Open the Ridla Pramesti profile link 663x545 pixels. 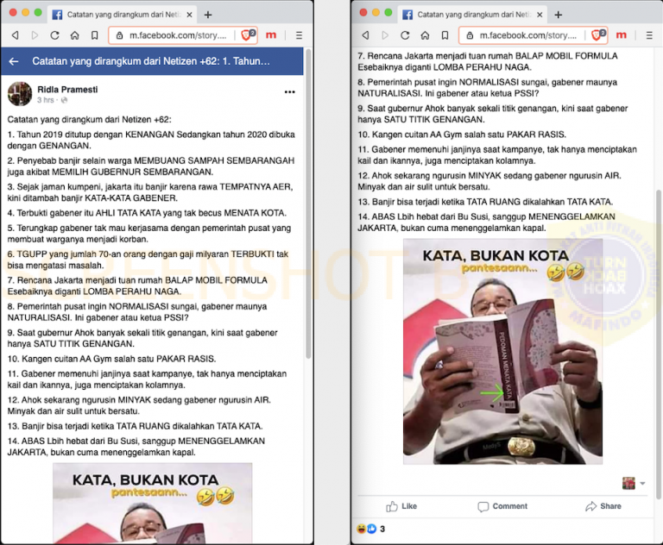coord(67,89)
